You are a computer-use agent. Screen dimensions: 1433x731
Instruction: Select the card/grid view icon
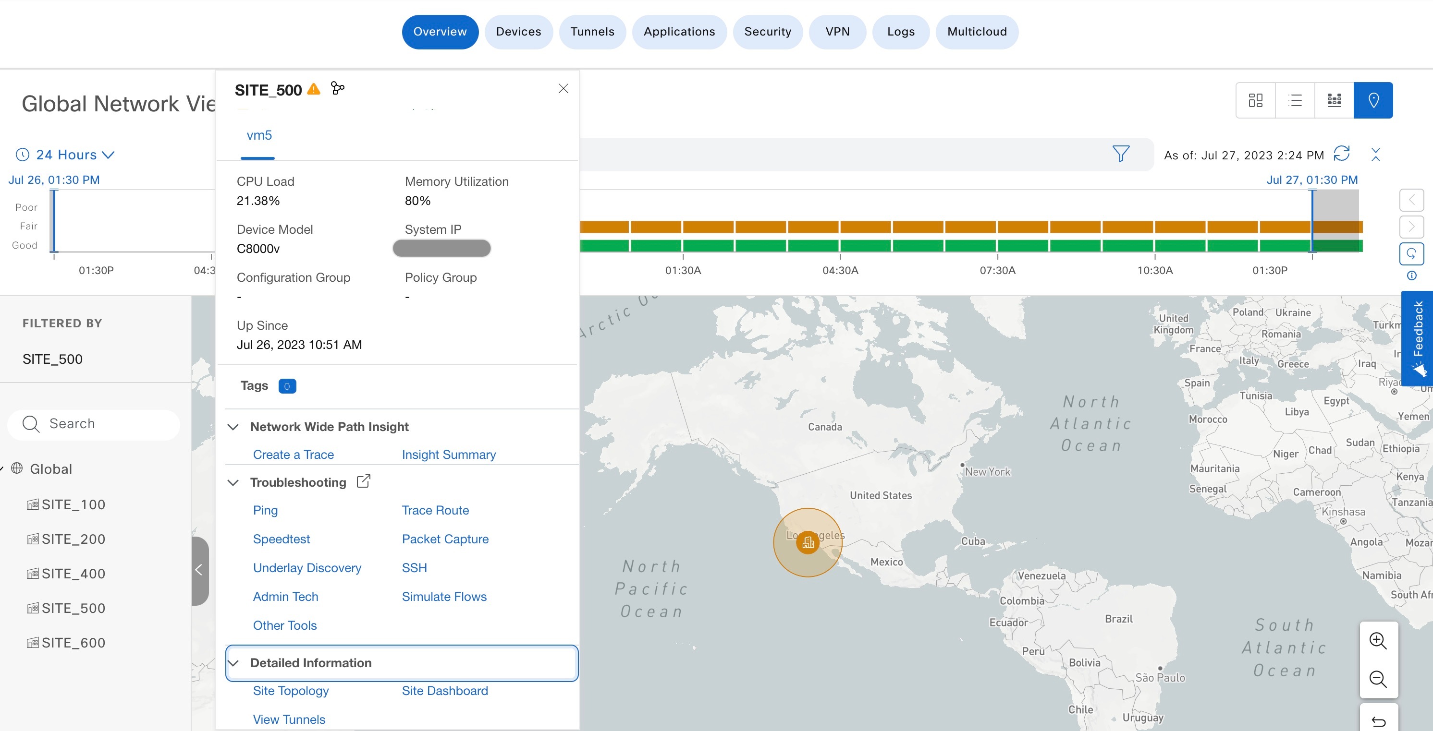pos(1255,100)
